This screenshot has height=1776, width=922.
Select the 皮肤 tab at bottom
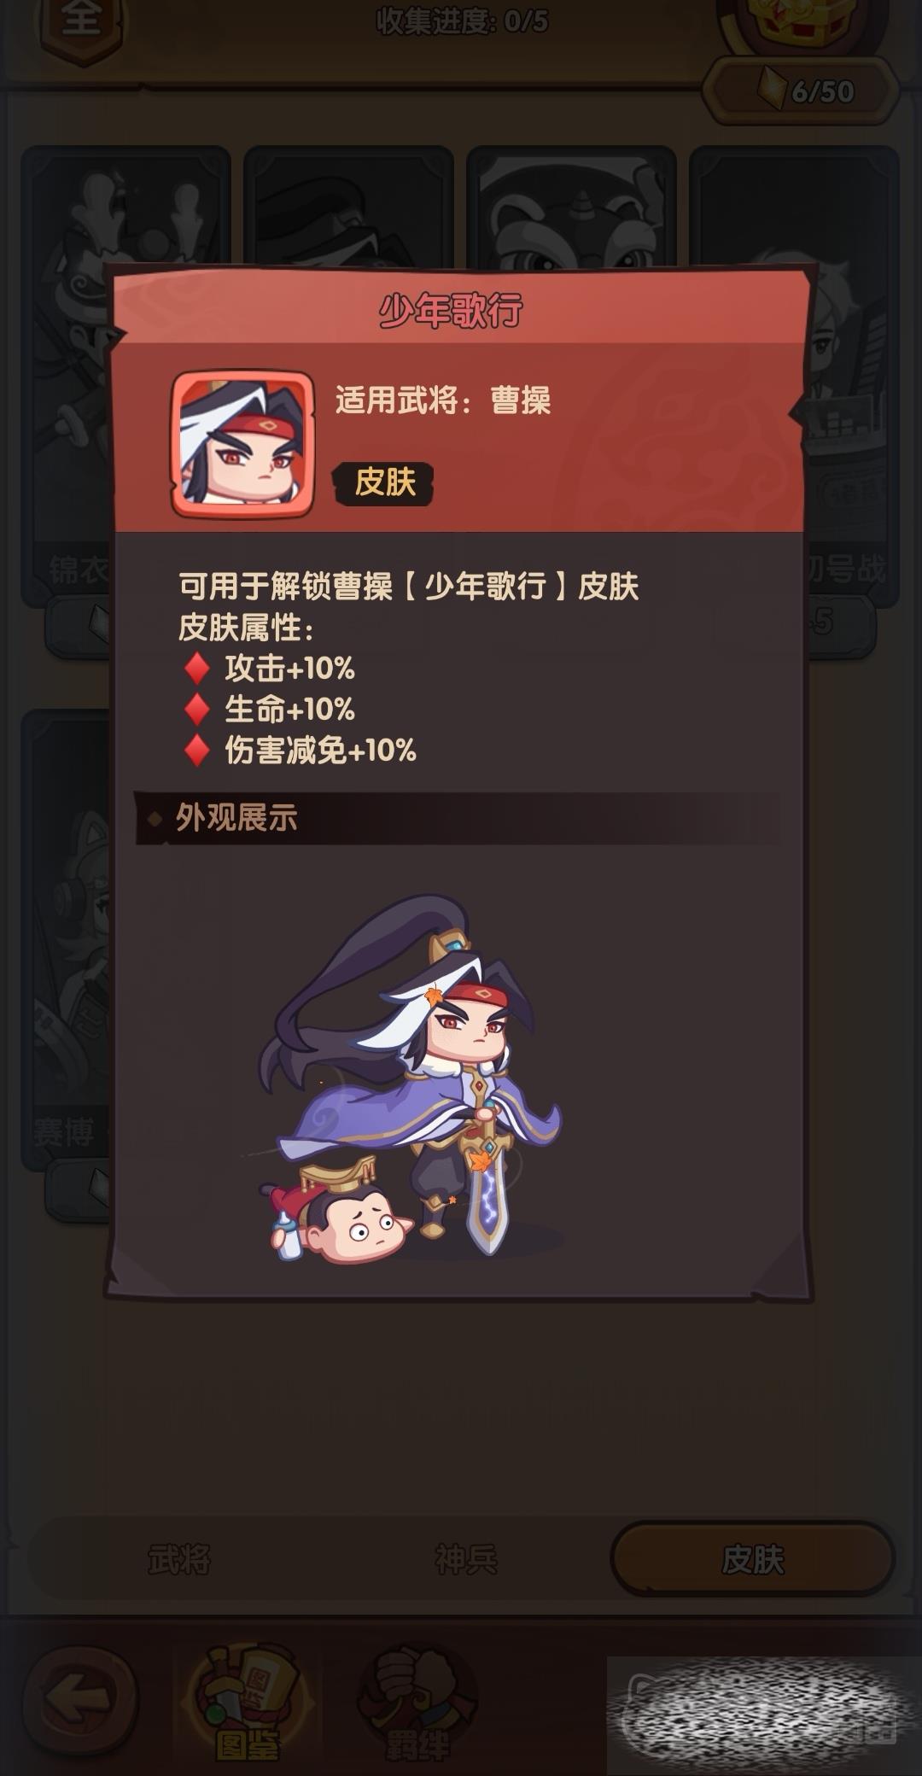tap(752, 1559)
